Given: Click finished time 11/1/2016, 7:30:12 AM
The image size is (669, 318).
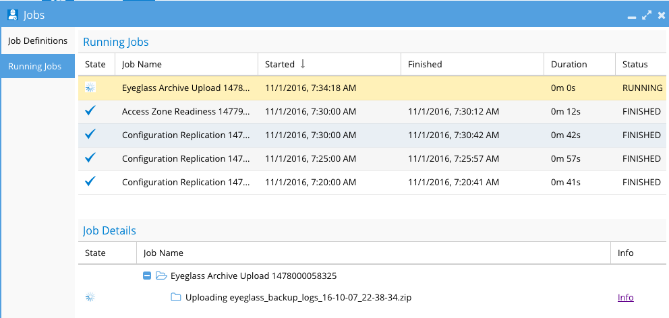Looking at the screenshot, I should [x=453, y=112].
